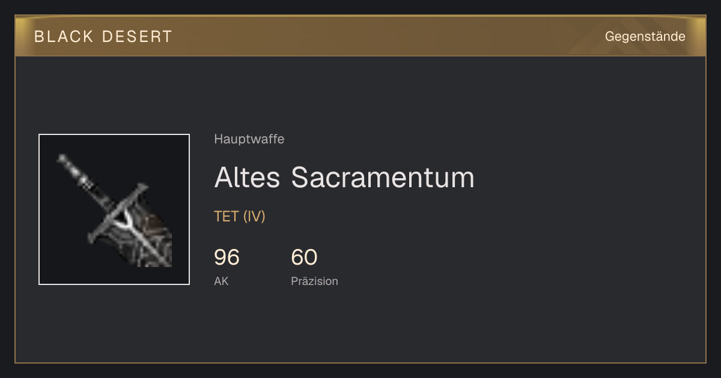Click the 96 attack value
The width and height of the screenshot is (721, 378).
(227, 257)
